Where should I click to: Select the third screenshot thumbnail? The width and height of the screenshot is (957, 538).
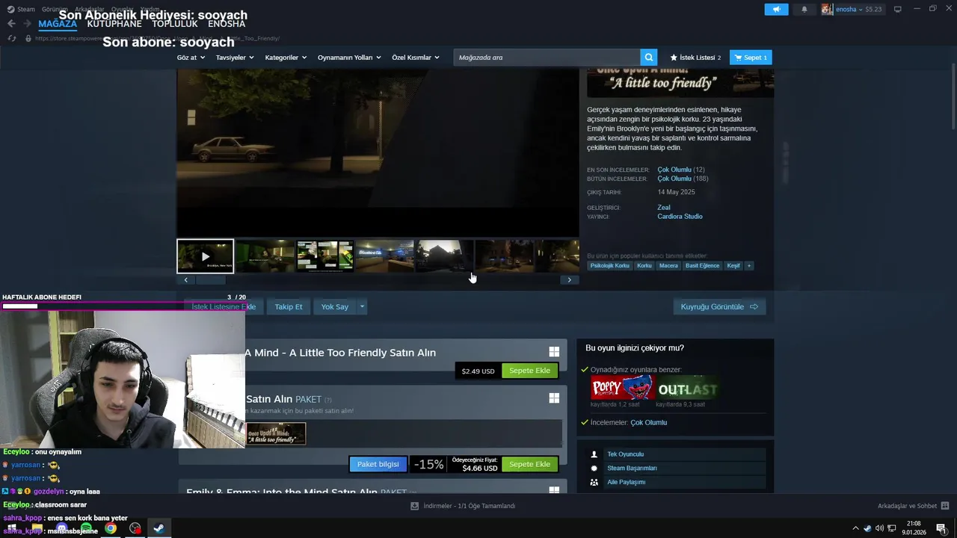click(324, 256)
